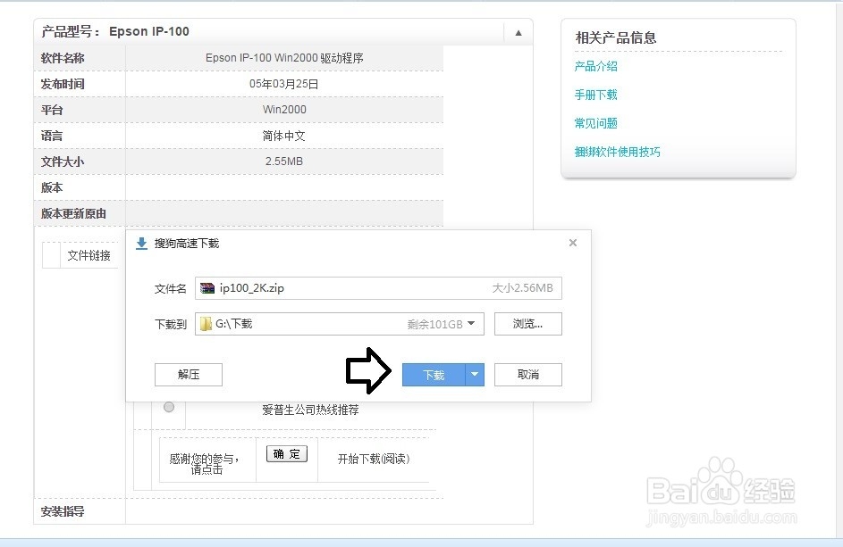Click the file name field showing ip100_2K.zip
This screenshot has width=843, height=547.
point(378,288)
